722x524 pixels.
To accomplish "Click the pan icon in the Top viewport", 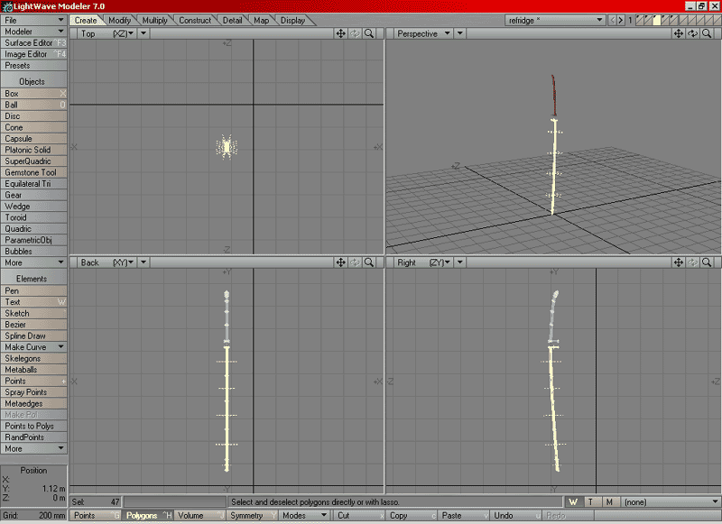I will click(341, 33).
